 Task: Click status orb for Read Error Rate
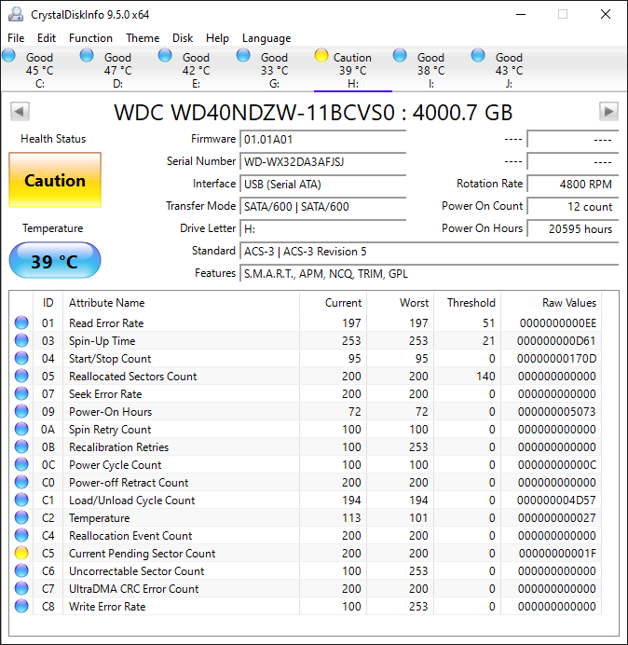click(x=21, y=322)
